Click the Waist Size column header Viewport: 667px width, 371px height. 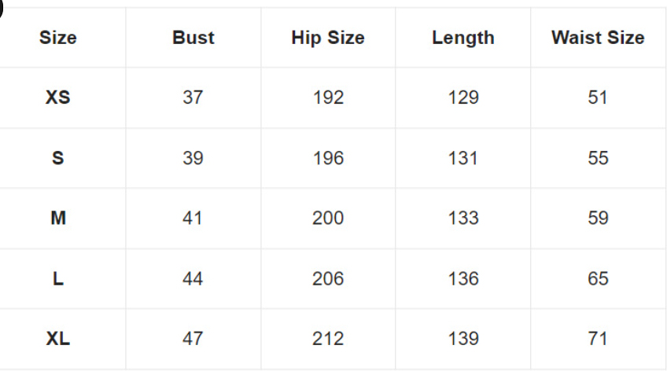tap(598, 38)
